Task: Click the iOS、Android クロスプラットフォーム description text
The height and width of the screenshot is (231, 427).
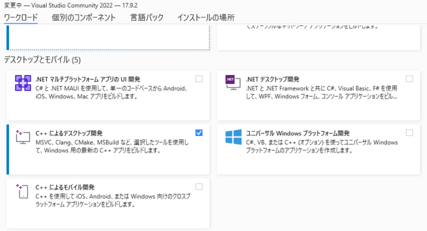Action: (x=113, y=200)
